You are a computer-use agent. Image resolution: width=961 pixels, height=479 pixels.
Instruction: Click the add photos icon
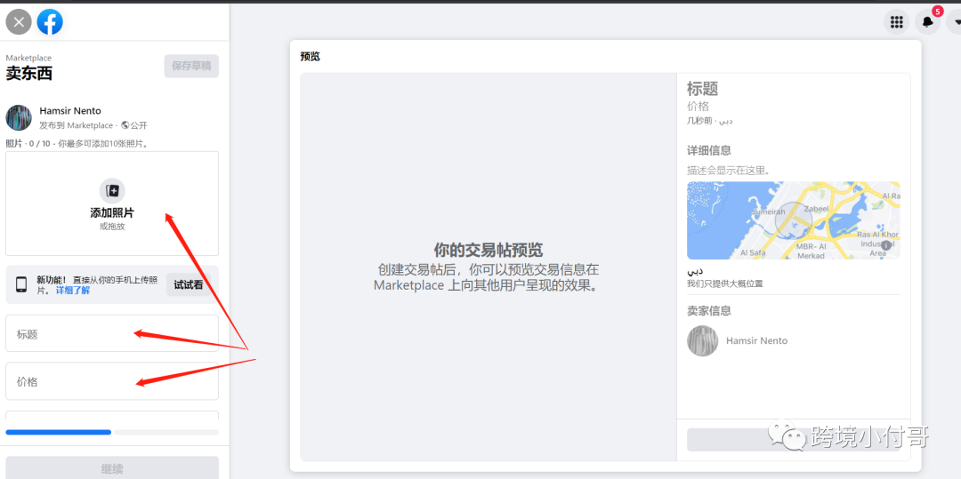pyautogui.click(x=112, y=191)
